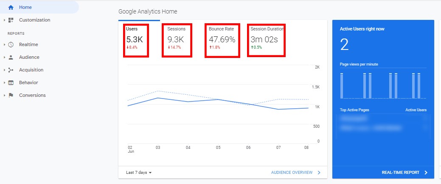Click the 14.7% sessions decrease indicator
Viewport: 441px width, 184px height.
coord(174,47)
